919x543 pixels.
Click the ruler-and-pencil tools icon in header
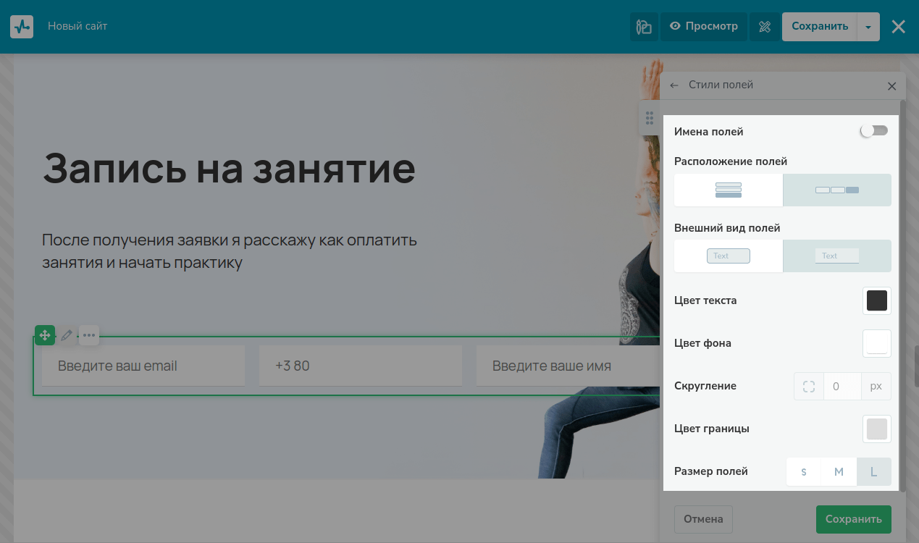coord(764,27)
